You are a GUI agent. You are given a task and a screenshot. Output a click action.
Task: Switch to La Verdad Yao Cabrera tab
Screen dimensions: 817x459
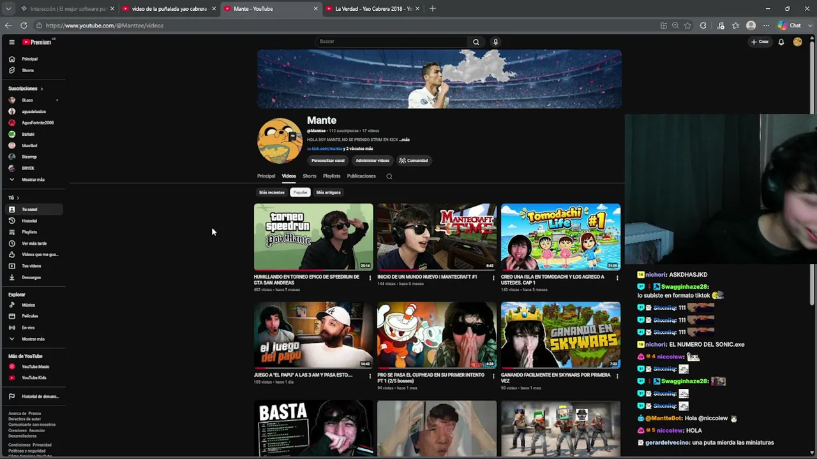[x=373, y=9]
